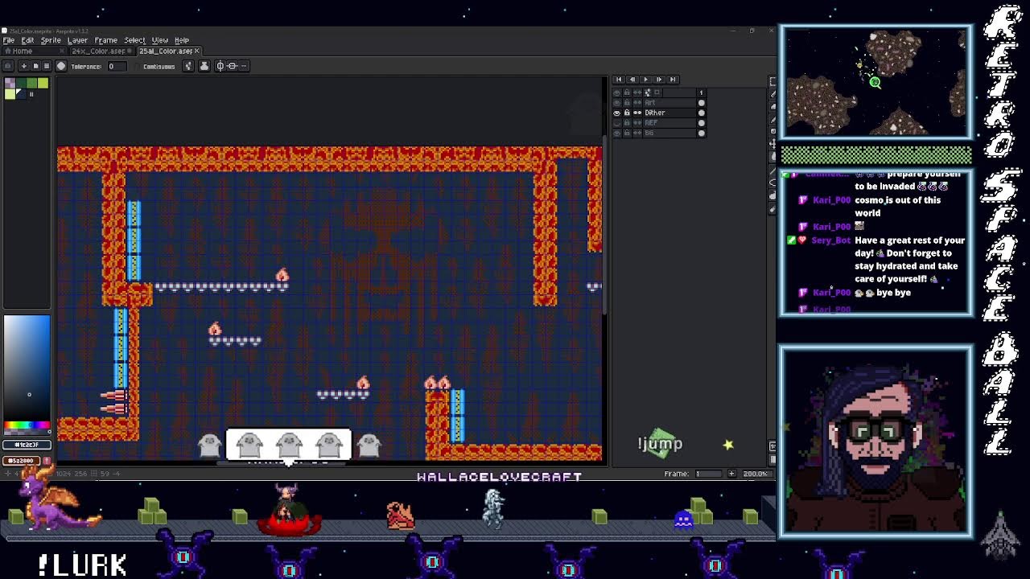
Task: Close the 25al_Color.aseprite tab
Action: (x=196, y=51)
